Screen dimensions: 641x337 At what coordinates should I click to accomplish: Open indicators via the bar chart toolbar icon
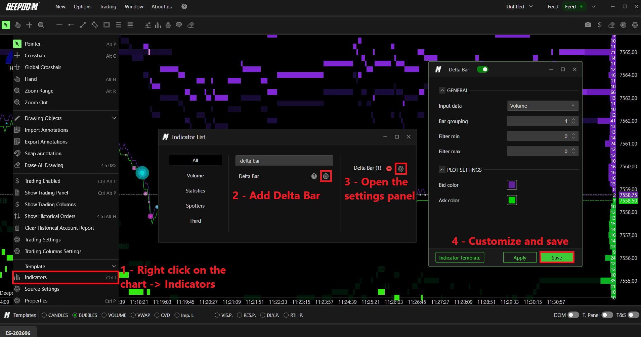[x=158, y=25]
